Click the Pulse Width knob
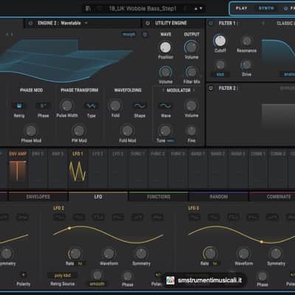295x295 pixels. (66, 105)
